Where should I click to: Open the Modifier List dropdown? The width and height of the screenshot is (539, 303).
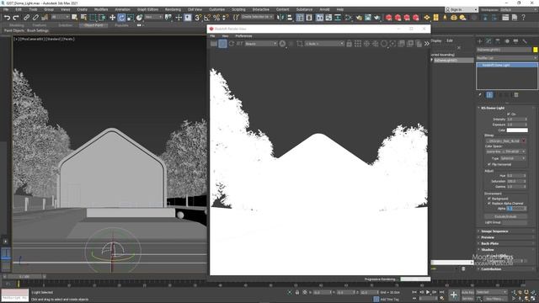pos(507,58)
